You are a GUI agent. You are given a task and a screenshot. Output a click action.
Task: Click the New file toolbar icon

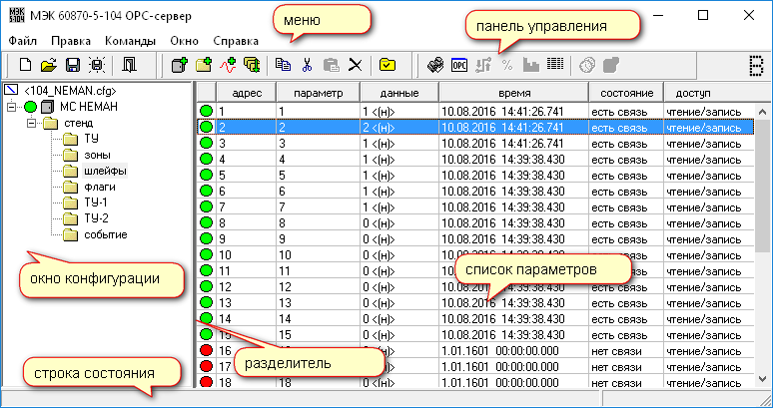(23, 65)
